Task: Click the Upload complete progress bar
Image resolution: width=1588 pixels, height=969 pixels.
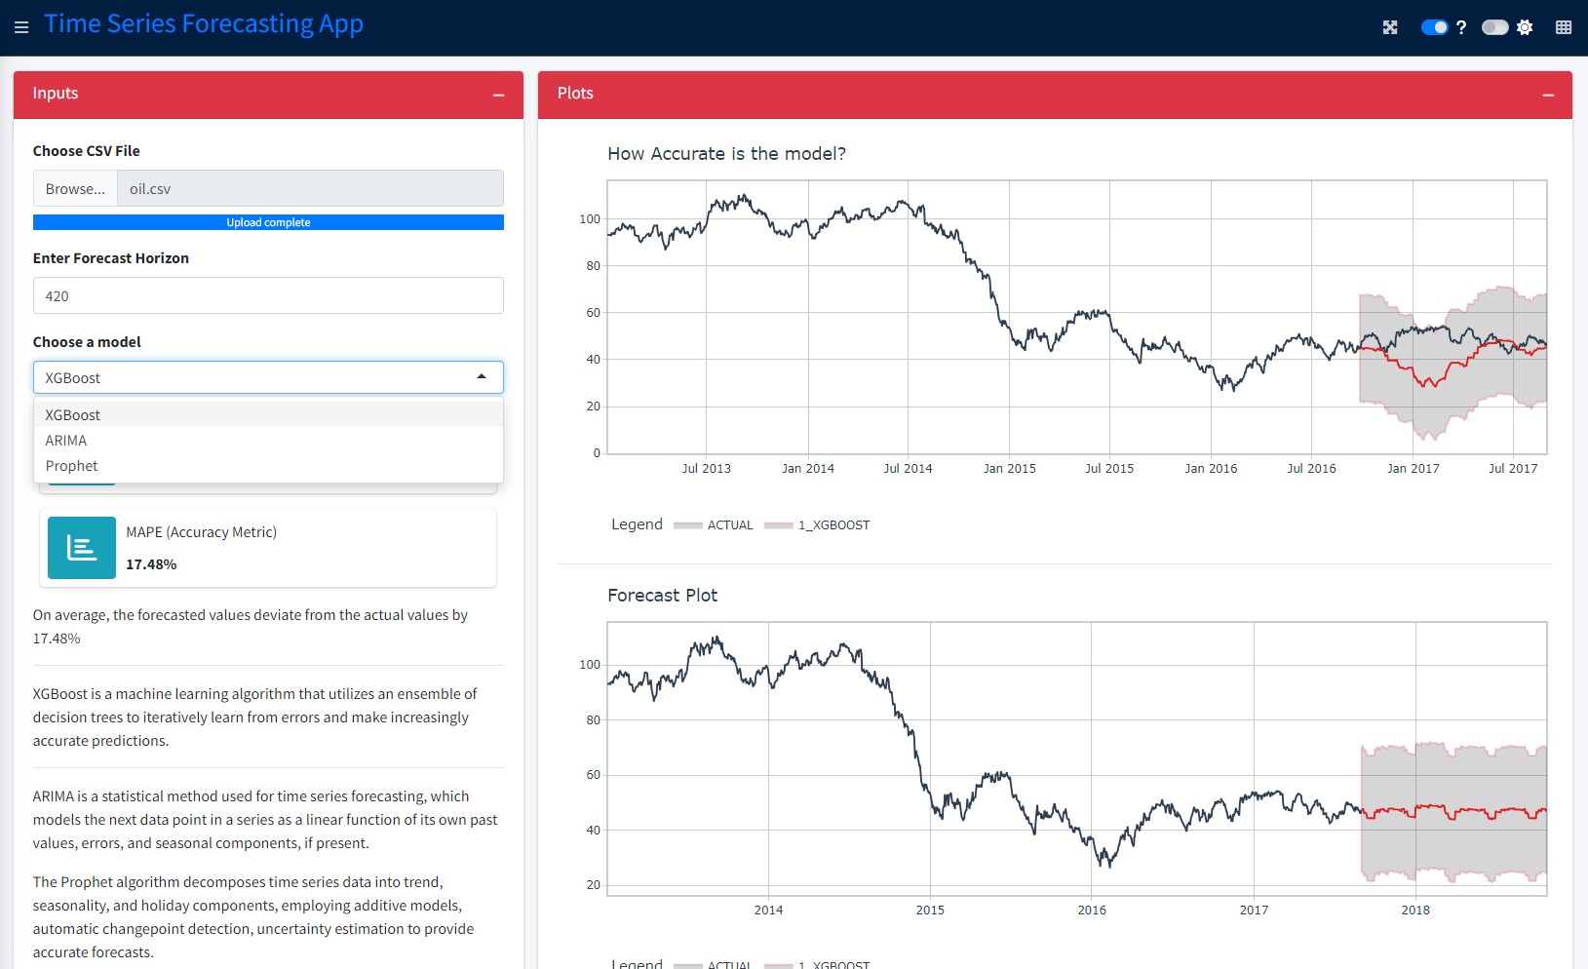Action: (x=267, y=221)
